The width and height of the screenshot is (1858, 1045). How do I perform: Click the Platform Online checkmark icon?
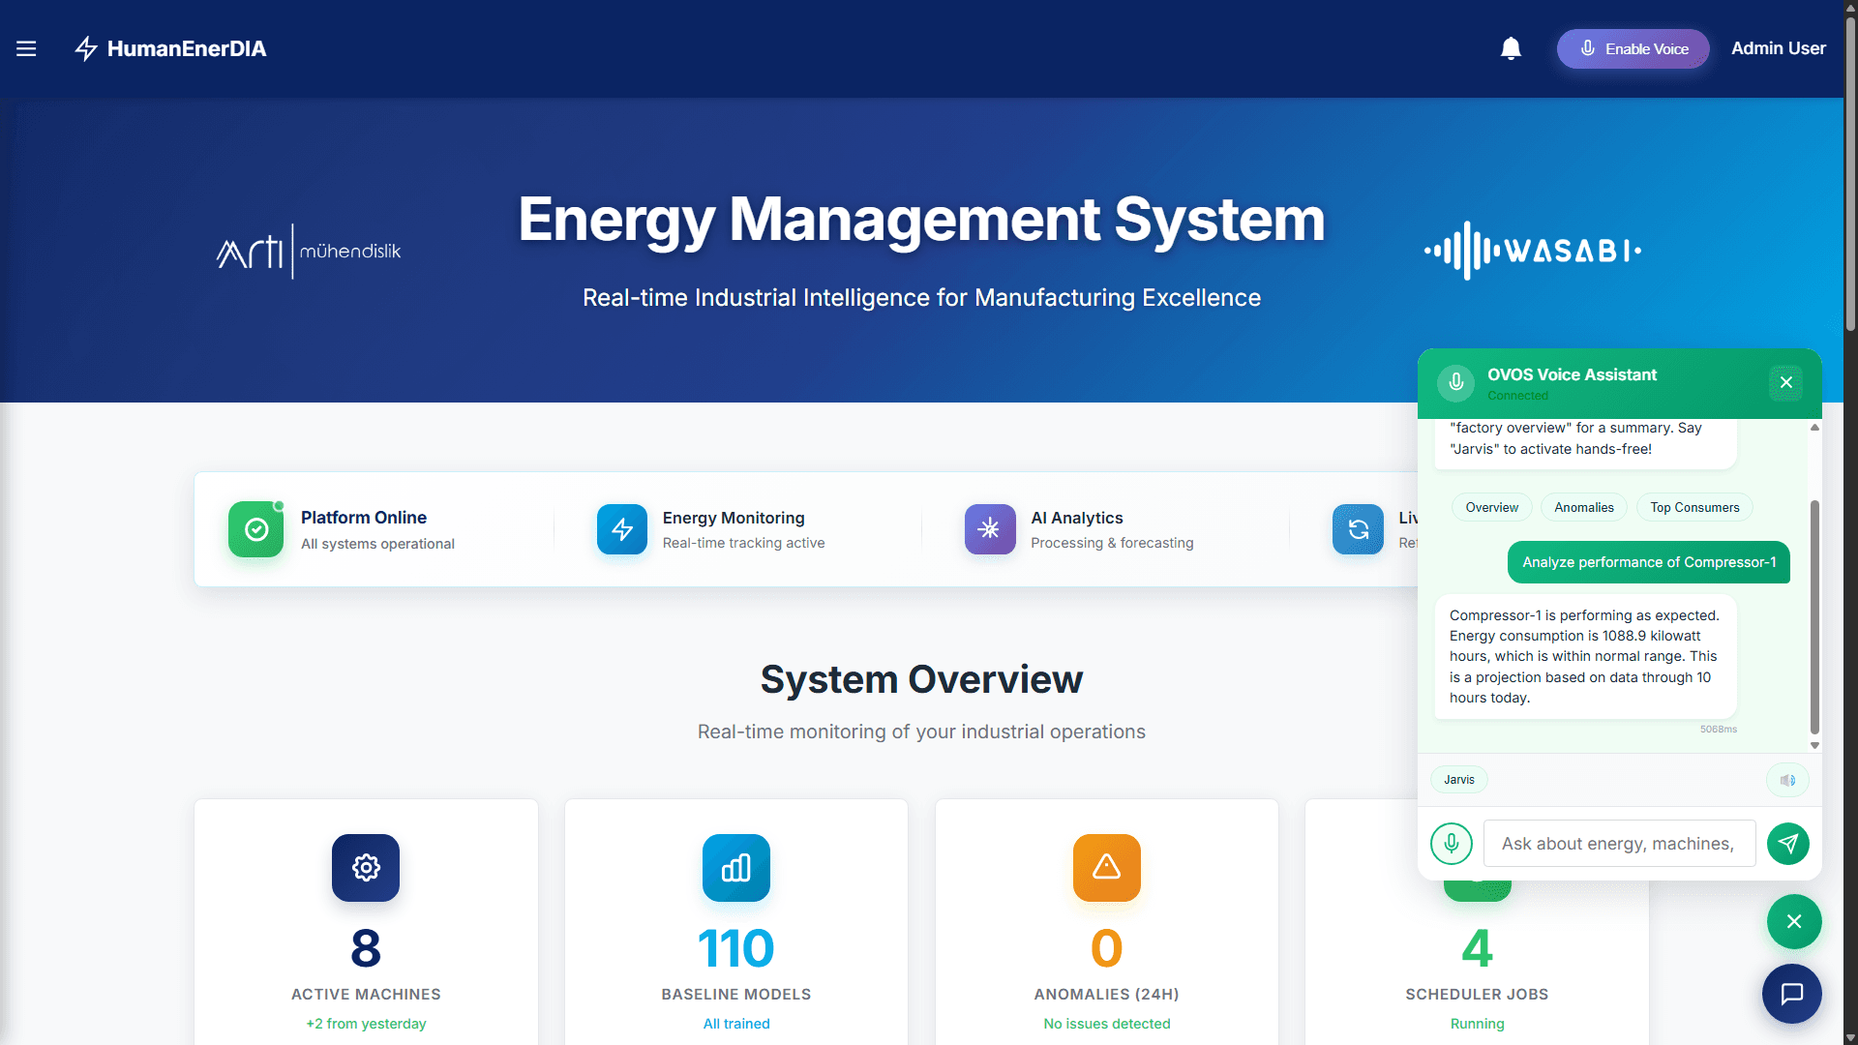point(255,529)
